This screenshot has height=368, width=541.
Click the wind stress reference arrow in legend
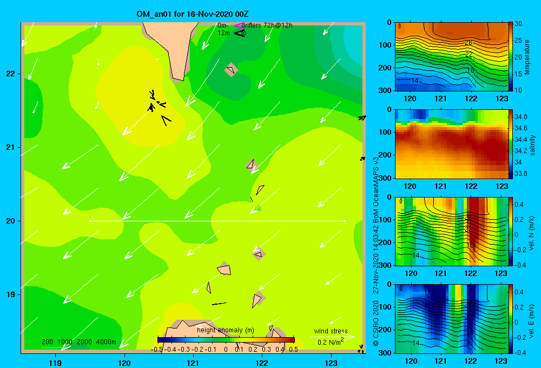pyautogui.click(x=332, y=337)
